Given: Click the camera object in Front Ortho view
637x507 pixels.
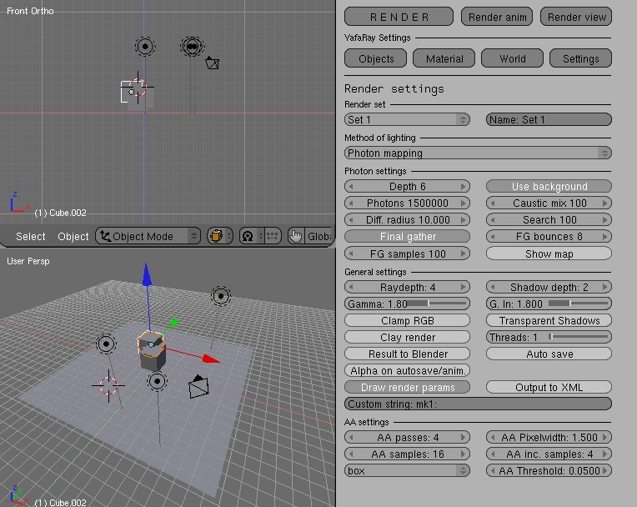Looking at the screenshot, I should 212,63.
